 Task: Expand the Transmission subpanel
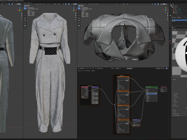tap(176, 97)
